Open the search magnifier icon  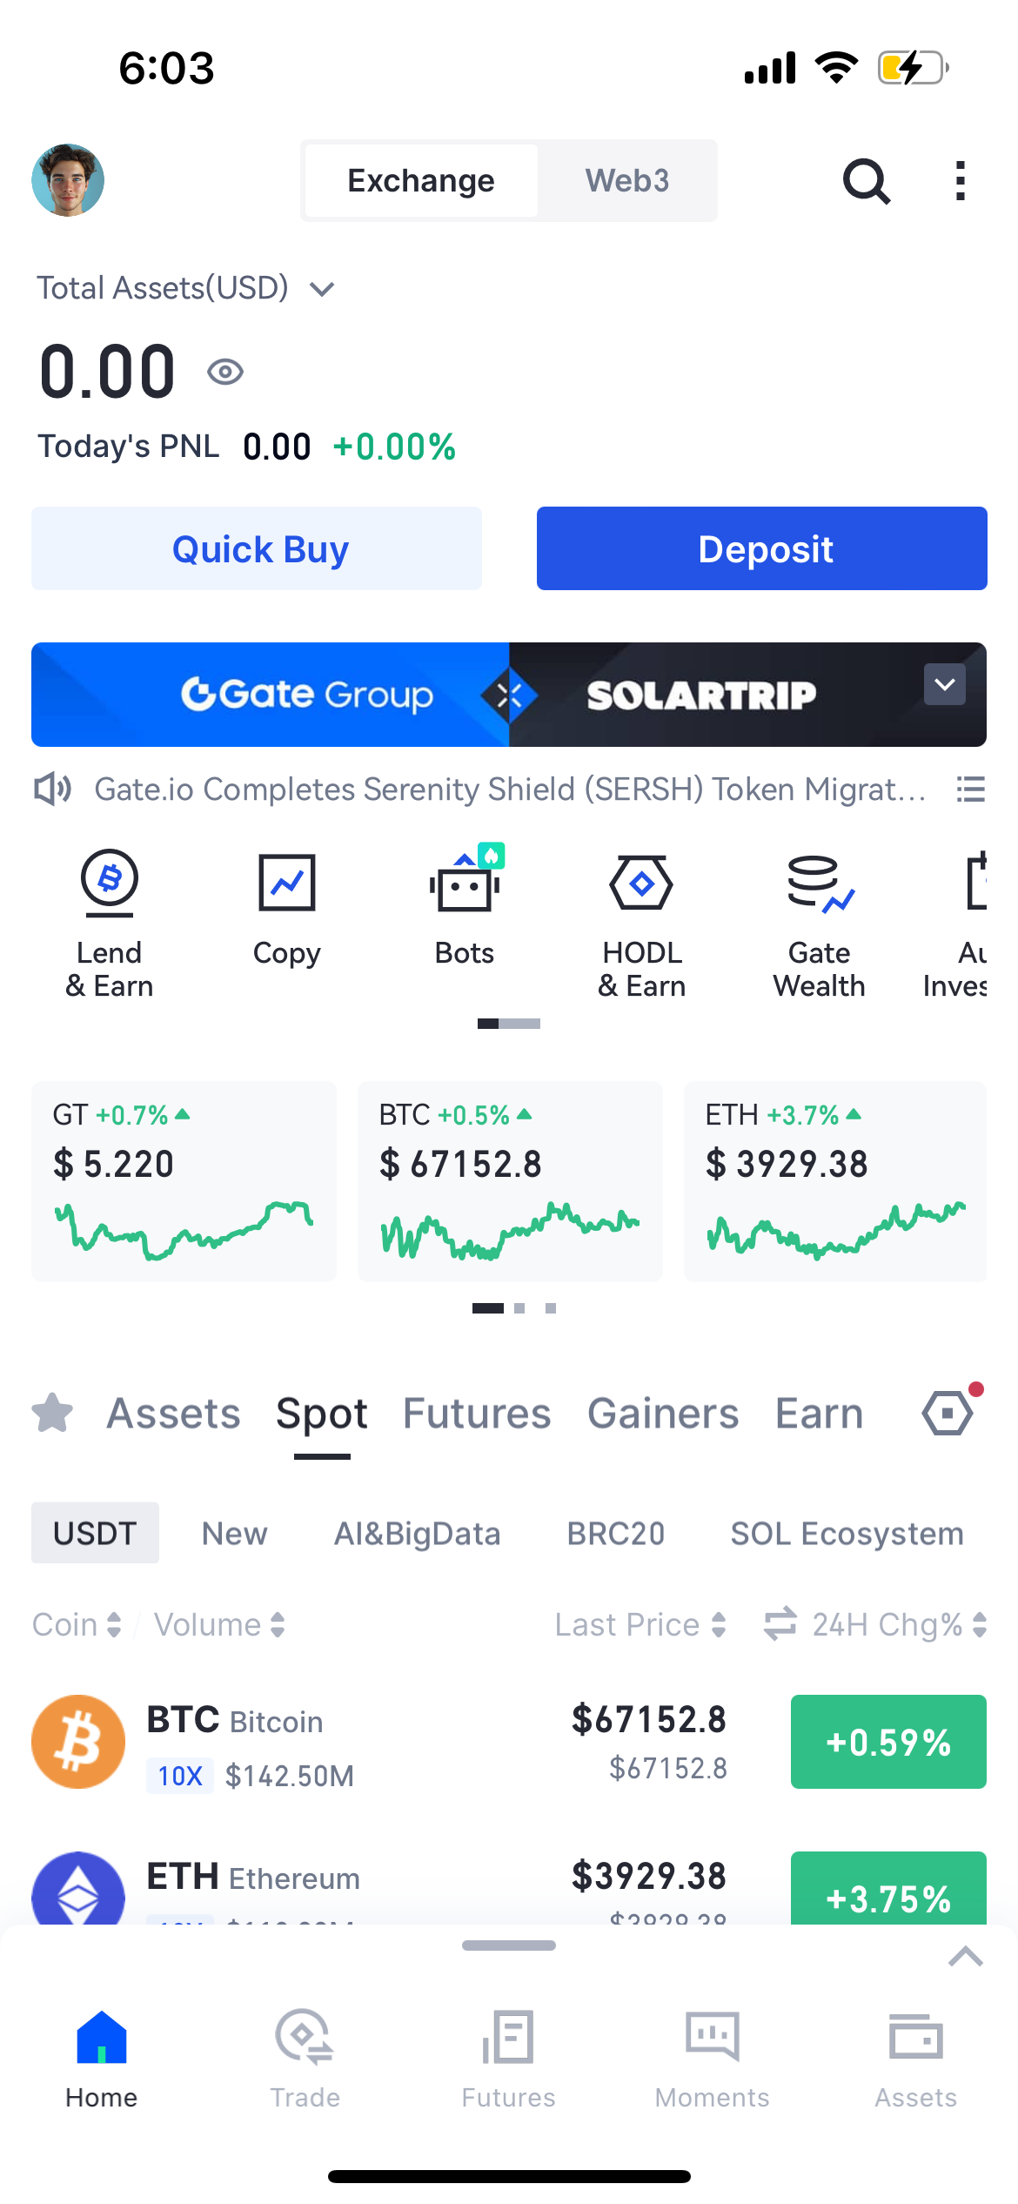click(x=866, y=181)
